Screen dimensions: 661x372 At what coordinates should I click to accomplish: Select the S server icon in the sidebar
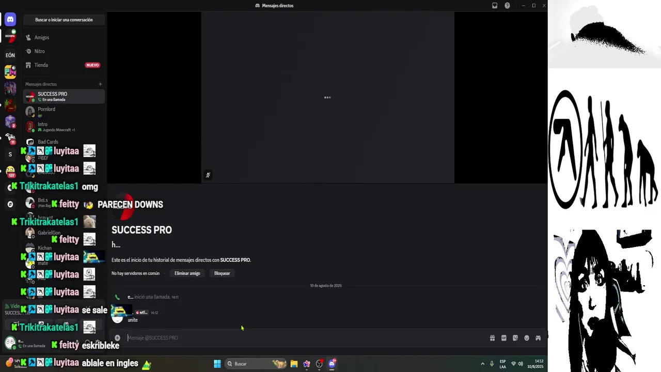click(x=10, y=154)
